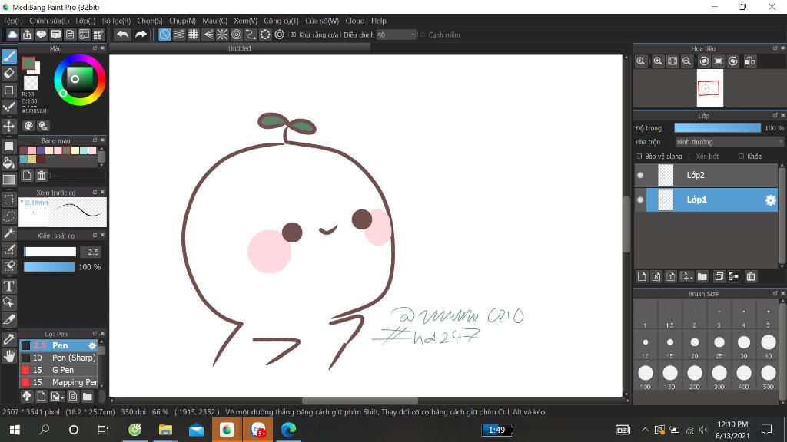
Task: Enable the Khóa lock checkbox
Action: (x=742, y=157)
